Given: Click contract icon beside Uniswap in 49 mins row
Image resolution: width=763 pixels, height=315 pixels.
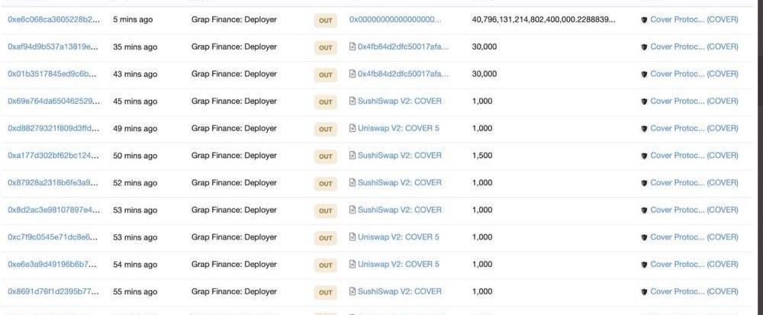Looking at the screenshot, I should (x=353, y=129).
